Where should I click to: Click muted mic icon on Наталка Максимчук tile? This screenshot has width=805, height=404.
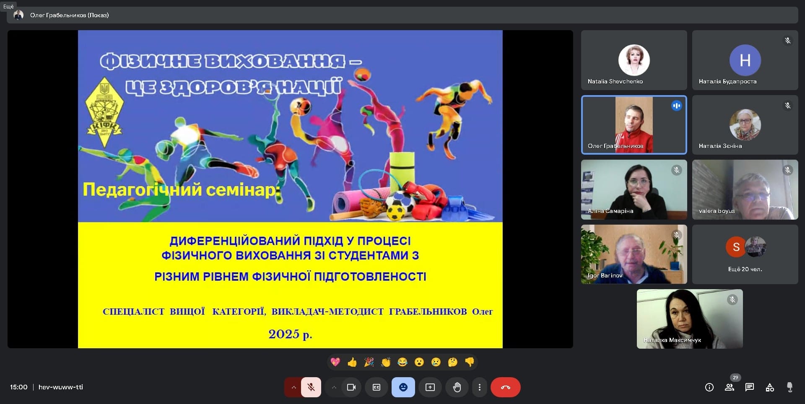coord(732,300)
